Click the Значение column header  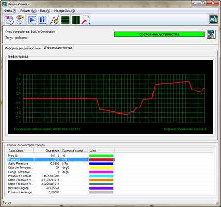[x=47, y=150]
